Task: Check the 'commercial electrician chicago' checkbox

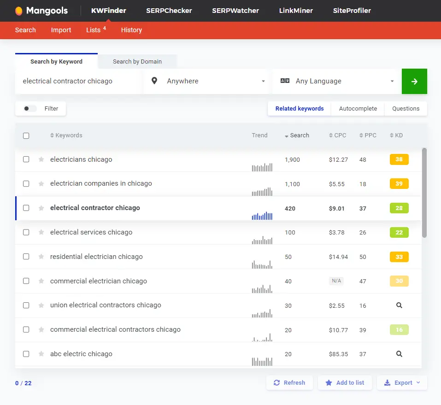Action: coord(26,281)
